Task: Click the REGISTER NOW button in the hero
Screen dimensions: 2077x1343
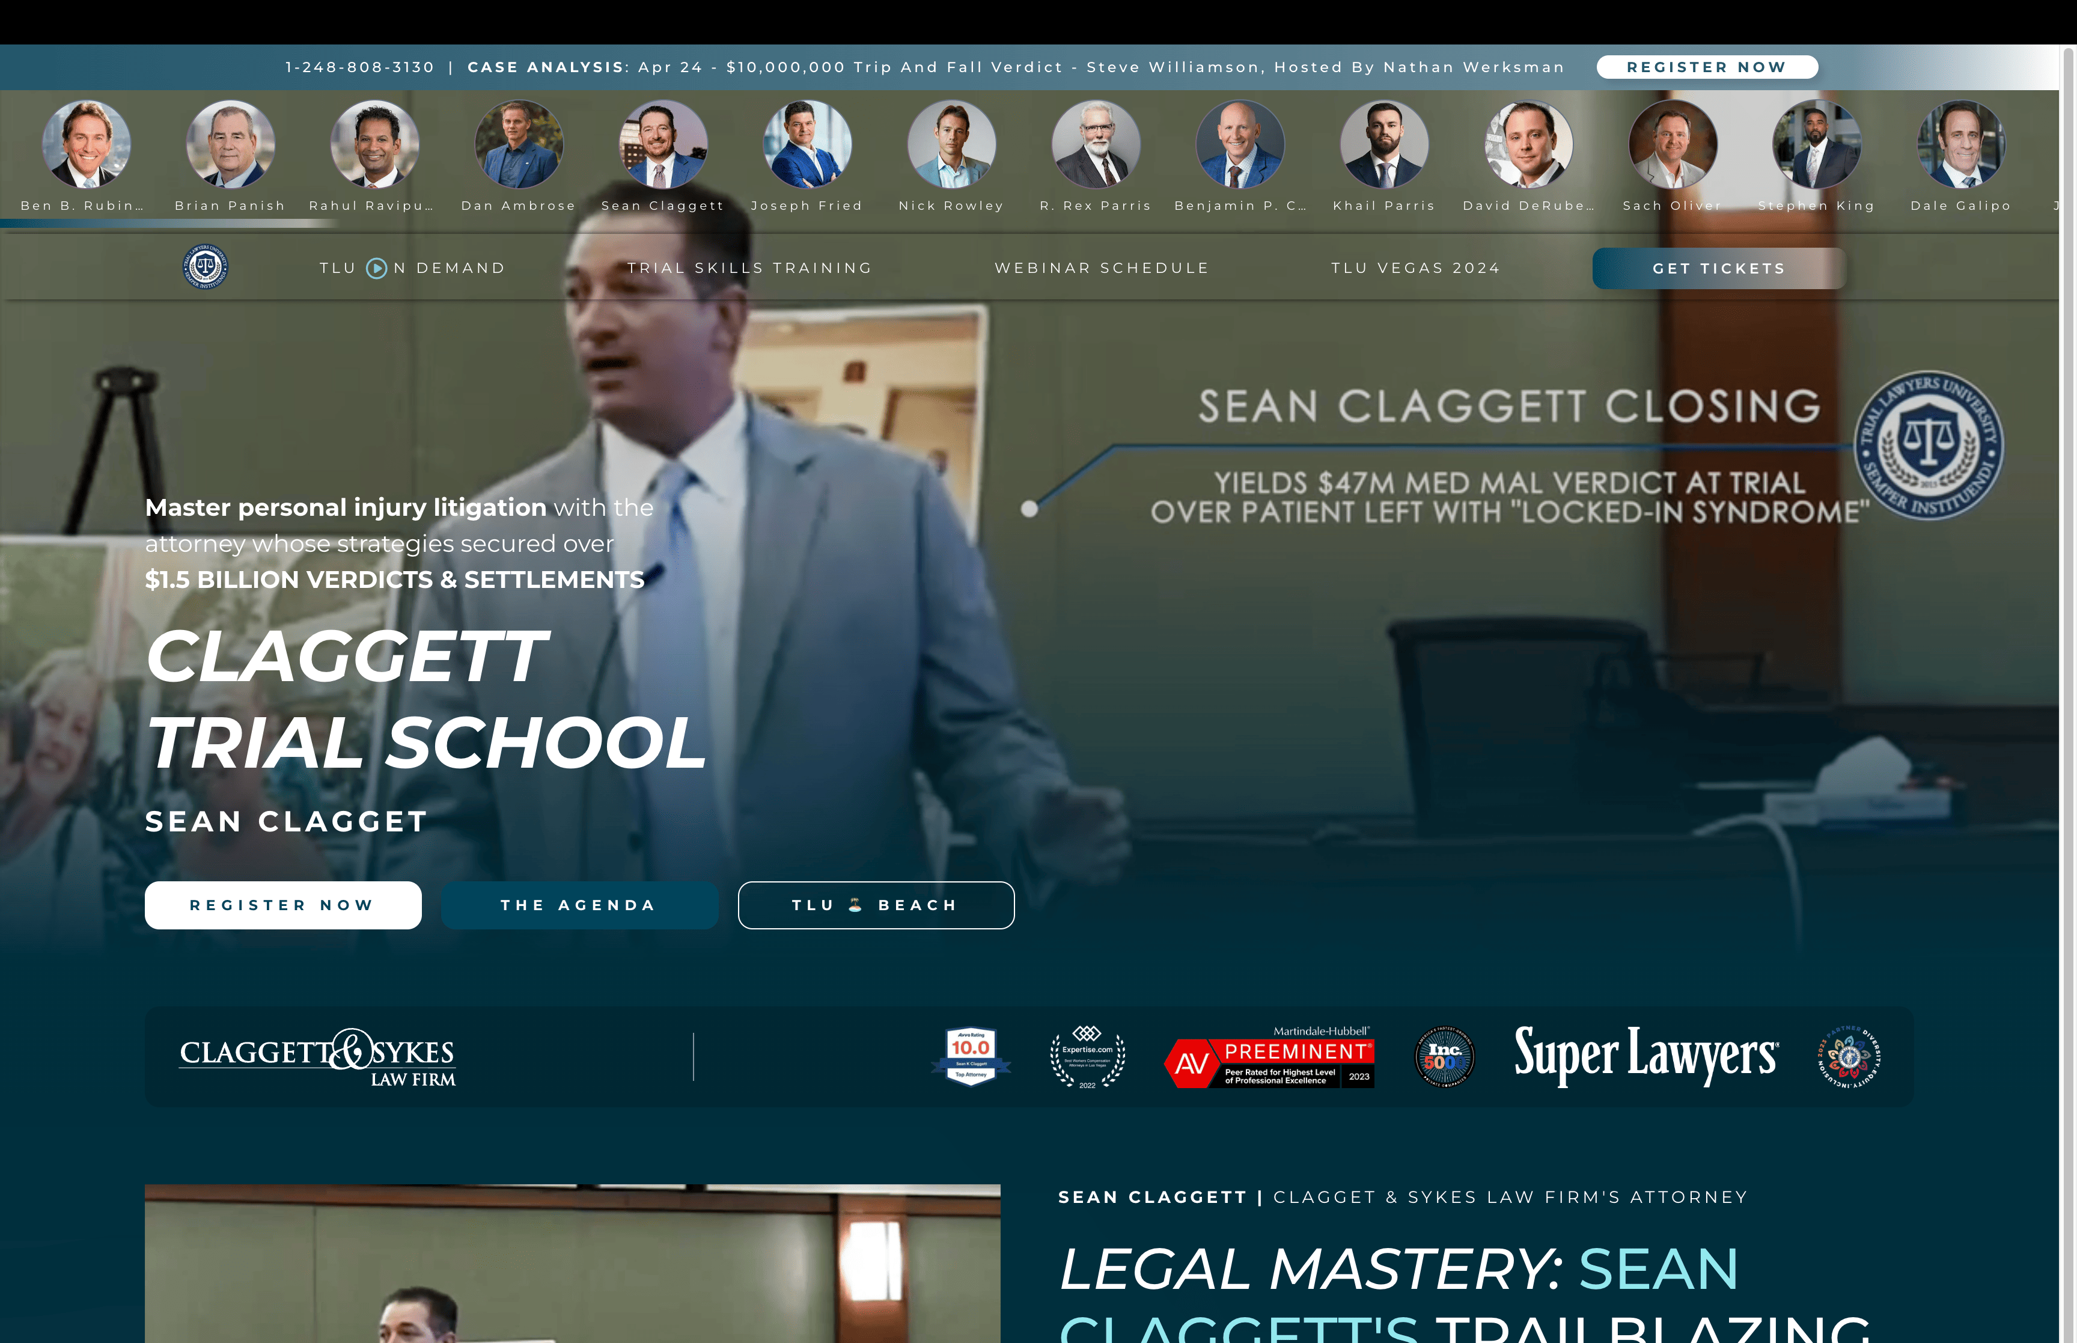Action: pyautogui.click(x=282, y=904)
